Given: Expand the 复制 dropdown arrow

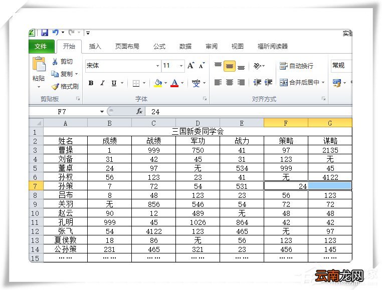Looking at the screenshot, I should [77, 74].
